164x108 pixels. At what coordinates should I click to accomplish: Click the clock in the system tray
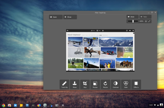[151, 105]
